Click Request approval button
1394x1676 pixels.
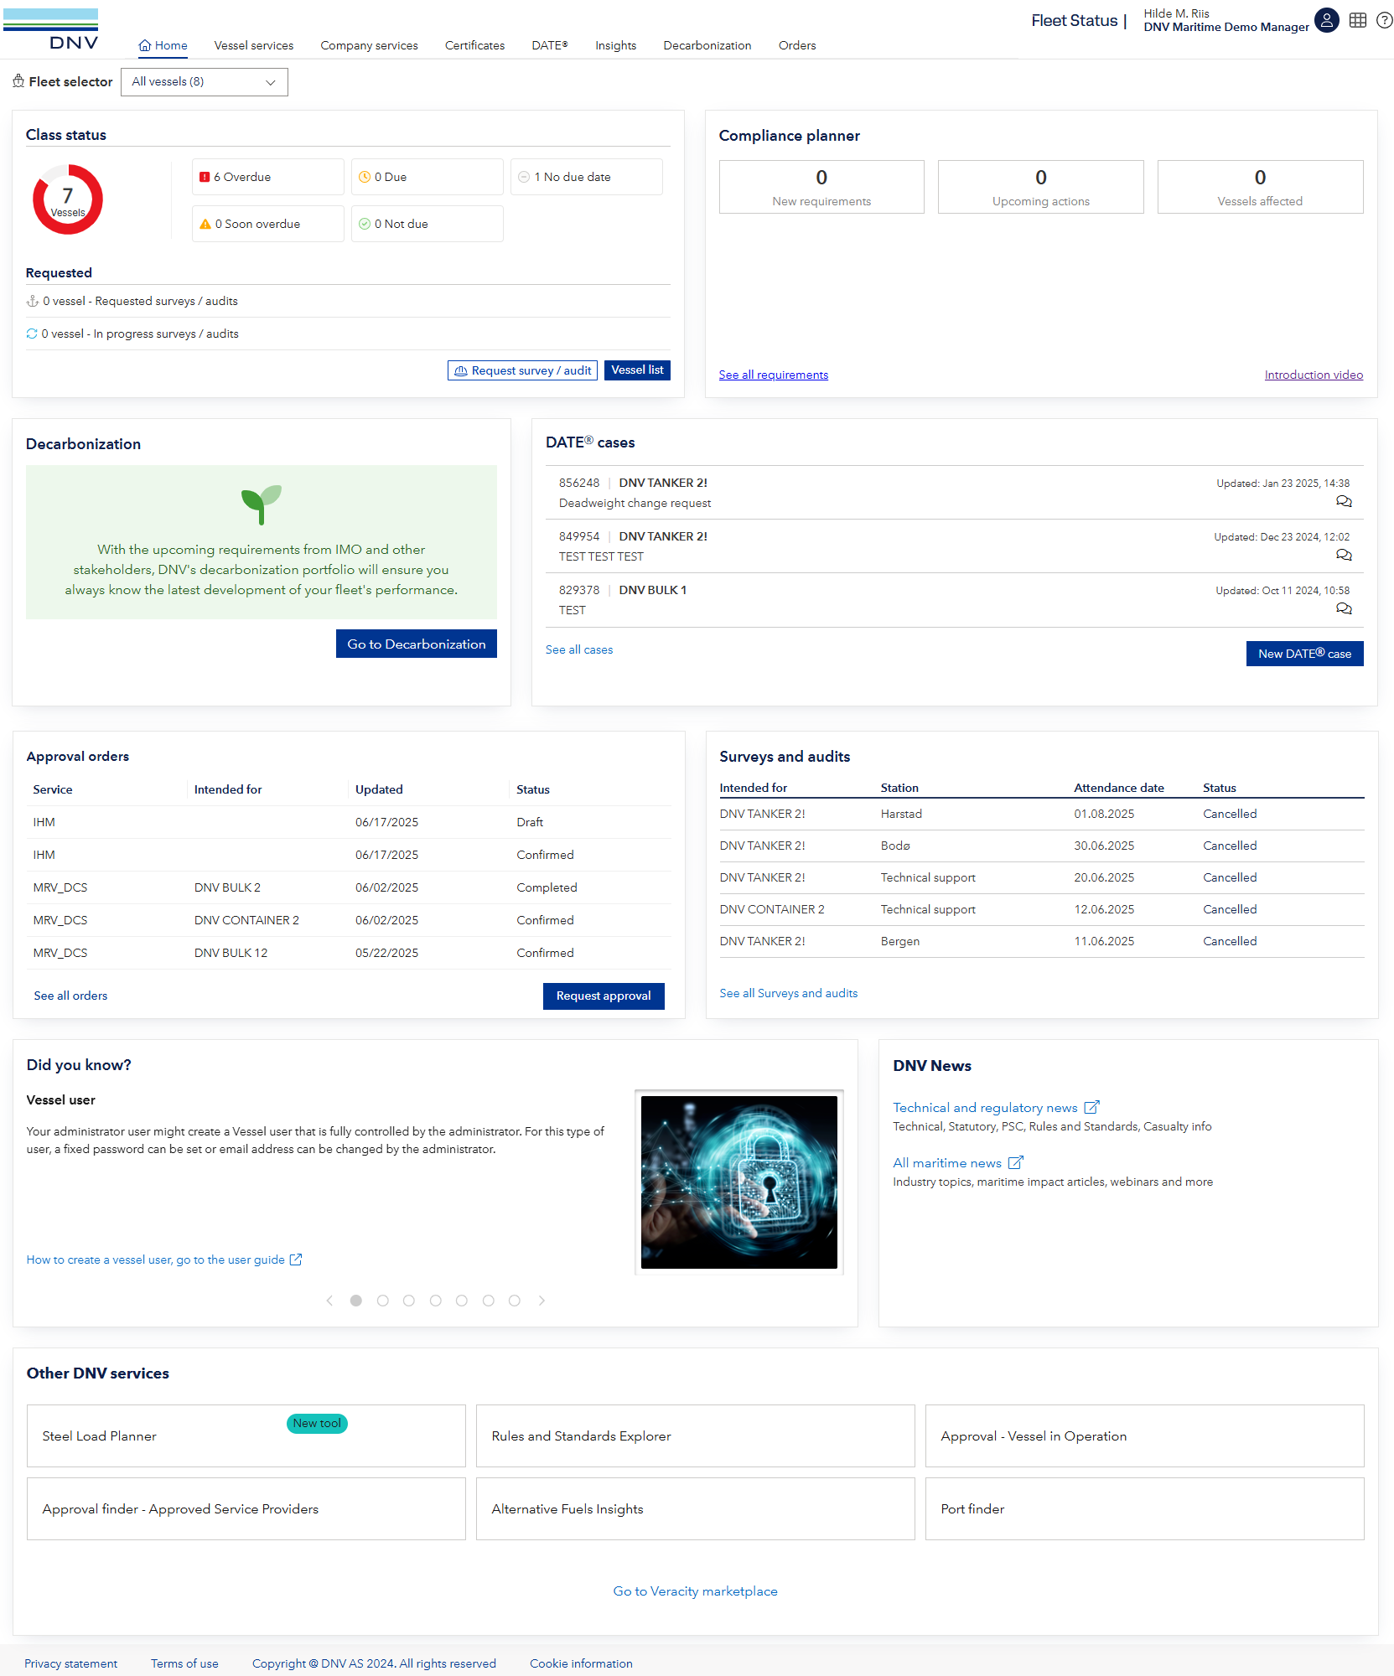tap(604, 996)
